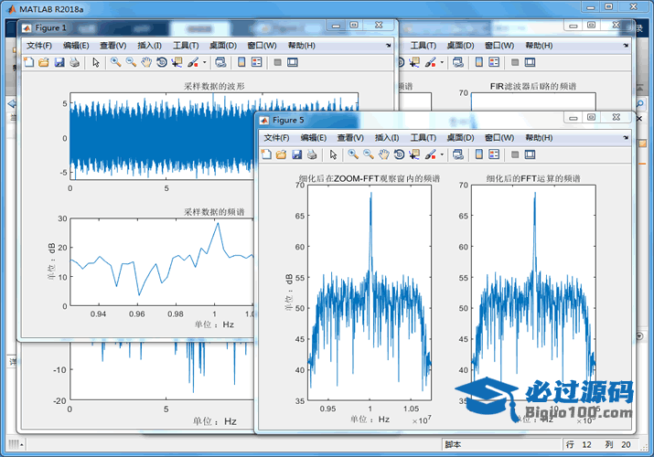Select Brush data tool in Figure 5
The width and height of the screenshot is (654, 457).
[431, 154]
